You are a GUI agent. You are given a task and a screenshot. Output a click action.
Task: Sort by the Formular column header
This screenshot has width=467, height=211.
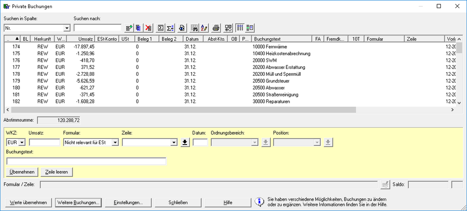pyautogui.click(x=385, y=39)
